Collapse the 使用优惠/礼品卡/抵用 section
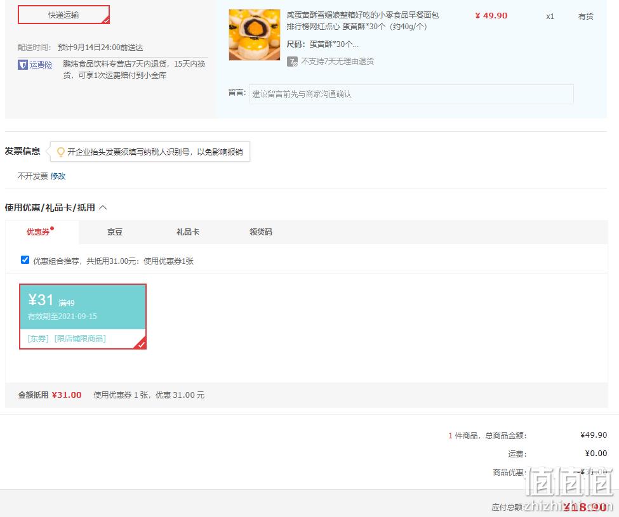 pos(103,207)
